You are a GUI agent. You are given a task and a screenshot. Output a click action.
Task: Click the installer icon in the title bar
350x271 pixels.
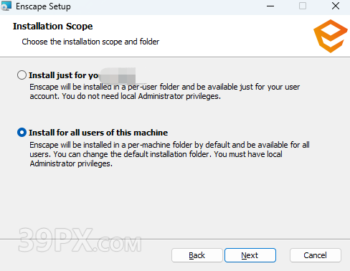[x=6, y=6]
